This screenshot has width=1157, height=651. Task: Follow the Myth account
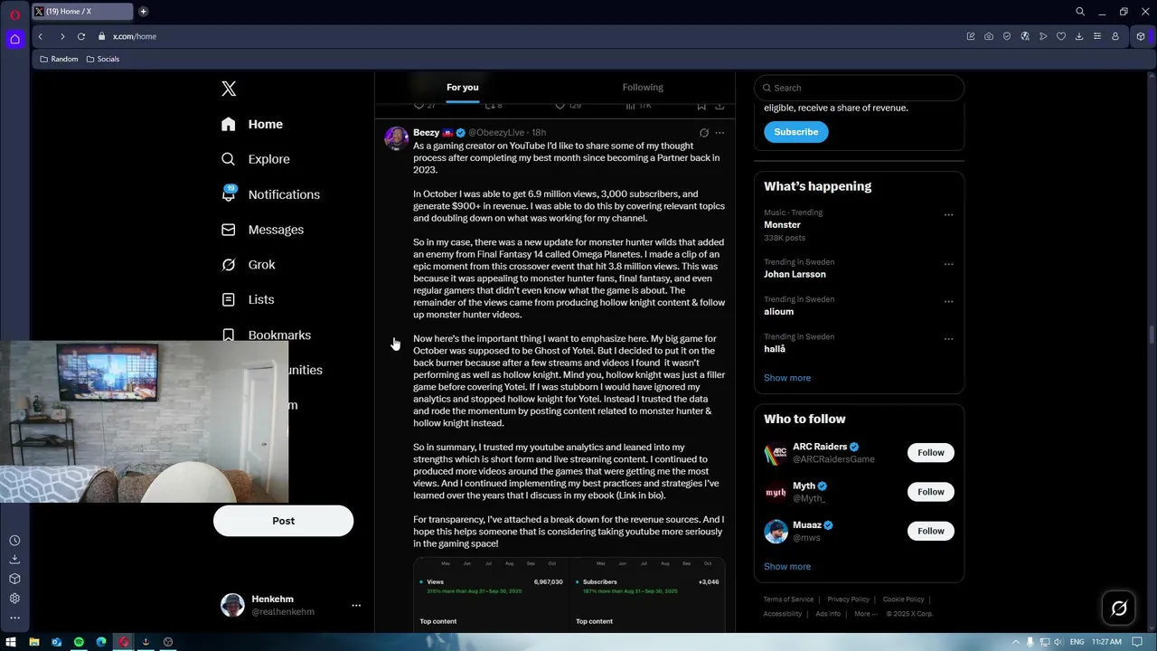tap(930, 492)
